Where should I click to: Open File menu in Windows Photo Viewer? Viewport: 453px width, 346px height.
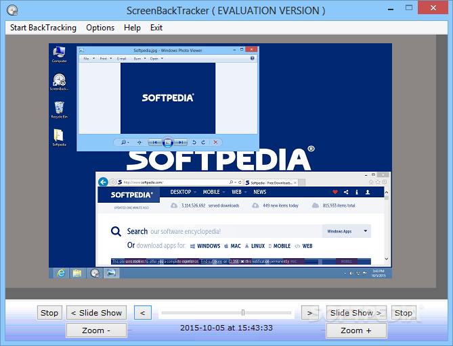point(89,59)
